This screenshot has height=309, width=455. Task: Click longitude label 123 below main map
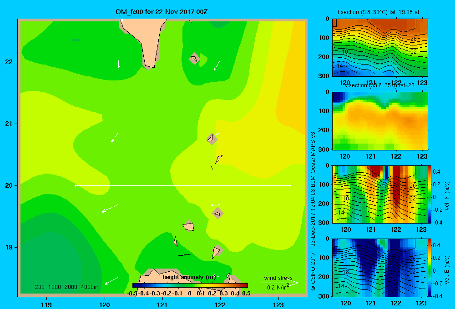[278, 304]
